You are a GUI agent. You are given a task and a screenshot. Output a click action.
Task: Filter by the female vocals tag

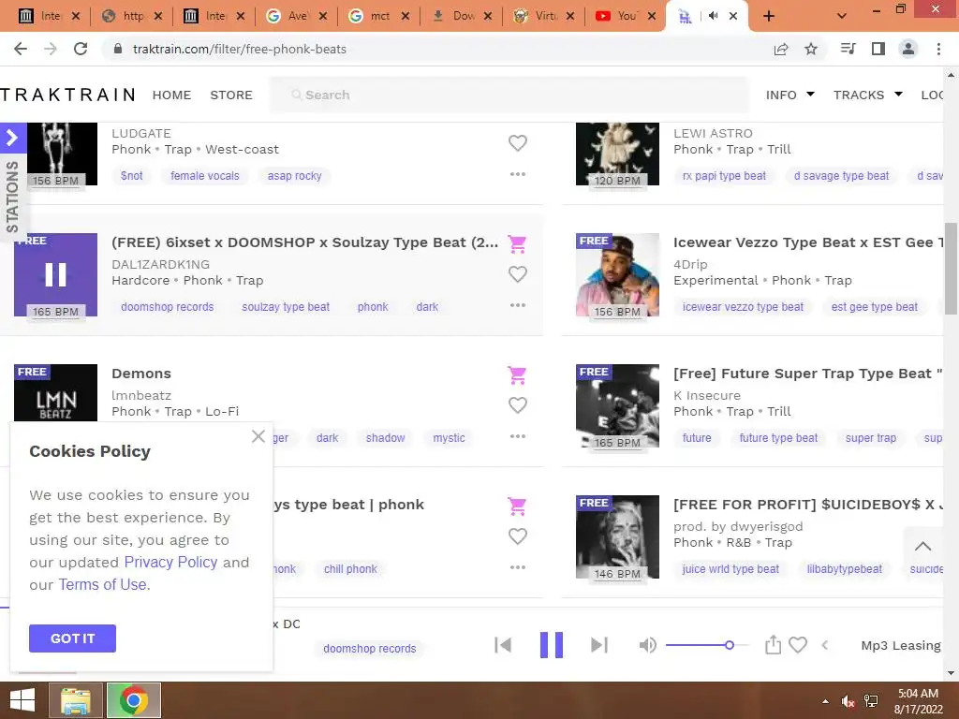tap(205, 176)
